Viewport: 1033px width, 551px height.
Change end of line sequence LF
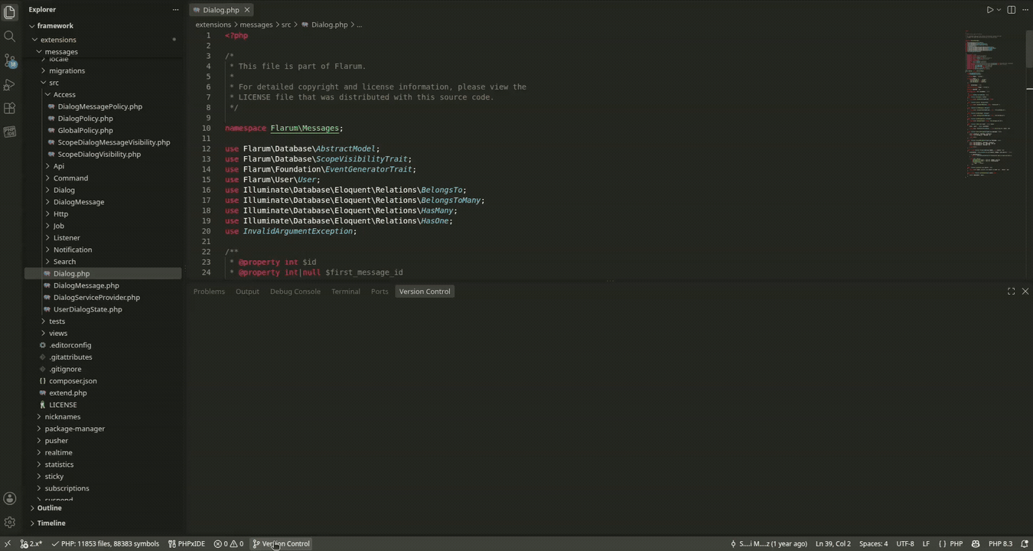926,544
